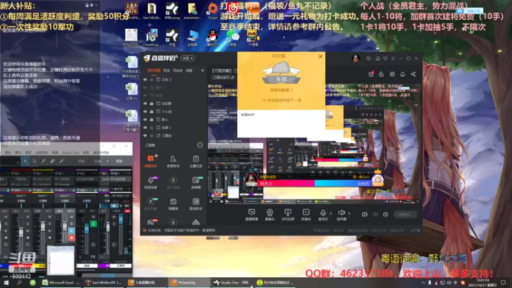The width and height of the screenshot is (512, 288).
Task: Collapse the 工具箱 toolbox section
Action: coord(200,145)
